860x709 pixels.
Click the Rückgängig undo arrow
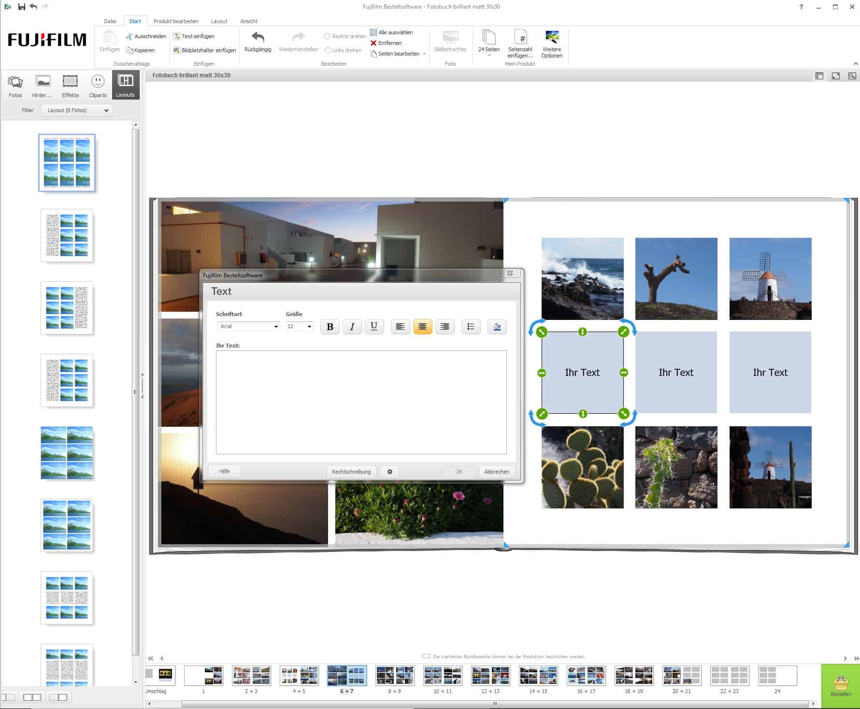(258, 38)
